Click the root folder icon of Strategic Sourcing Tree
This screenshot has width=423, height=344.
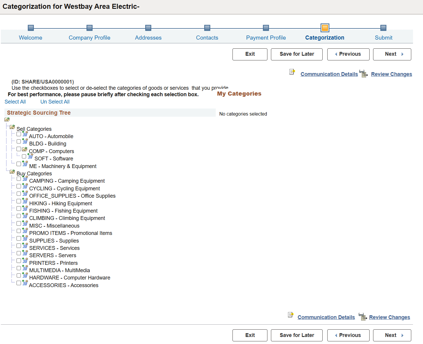7,119
